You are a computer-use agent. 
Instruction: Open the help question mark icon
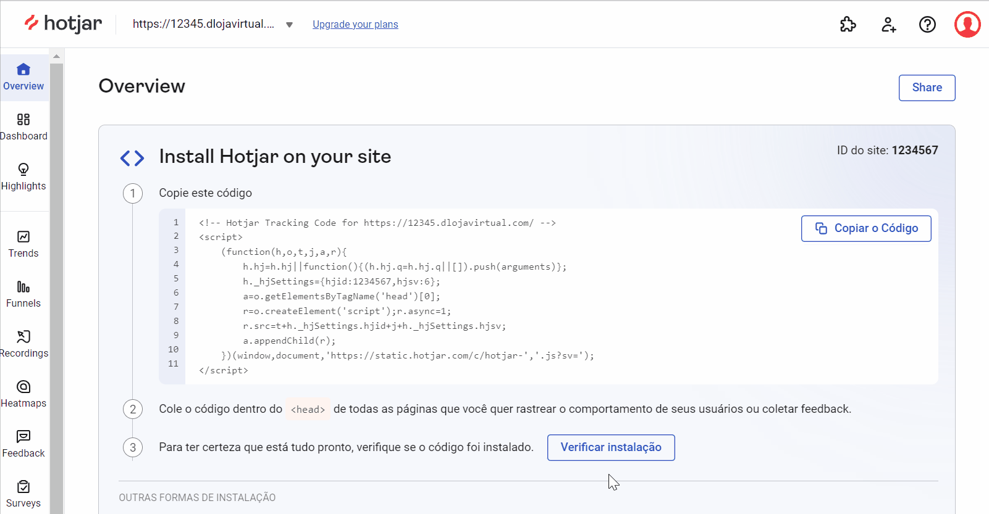click(x=927, y=24)
